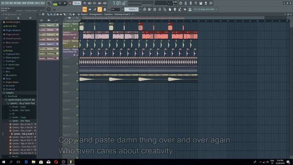Mute the Cymatics Ultimate Snare playlist track

(77, 38)
